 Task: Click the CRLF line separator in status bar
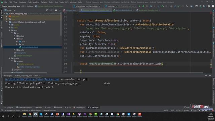point(172,111)
